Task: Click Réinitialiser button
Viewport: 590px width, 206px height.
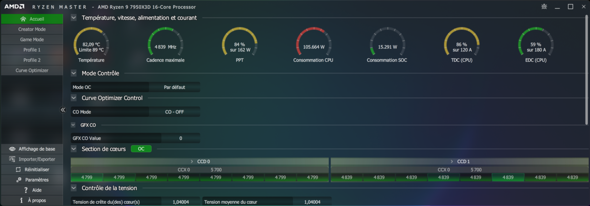Action: pyautogui.click(x=32, y=169)
